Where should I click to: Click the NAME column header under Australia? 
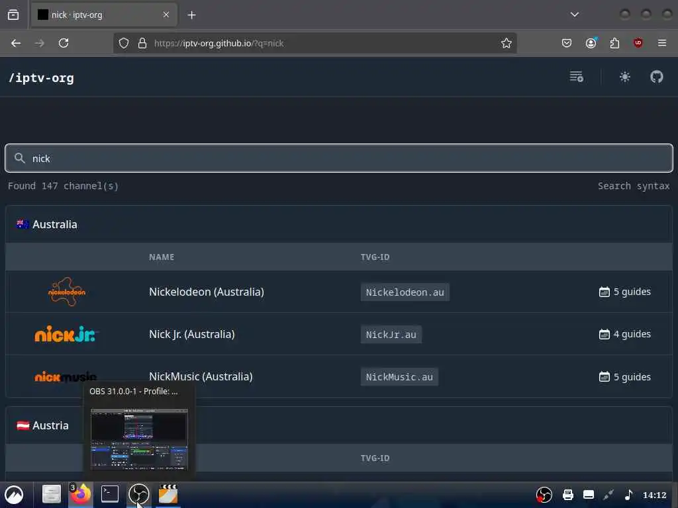(x=162, y=257)
